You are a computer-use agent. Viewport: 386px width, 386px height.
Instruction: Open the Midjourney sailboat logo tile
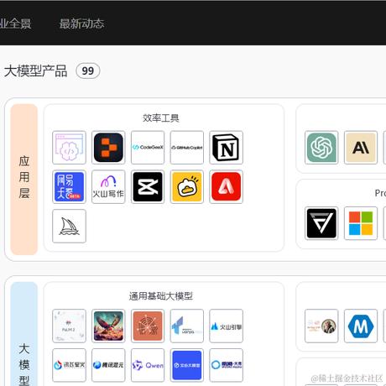pos(69,226)
